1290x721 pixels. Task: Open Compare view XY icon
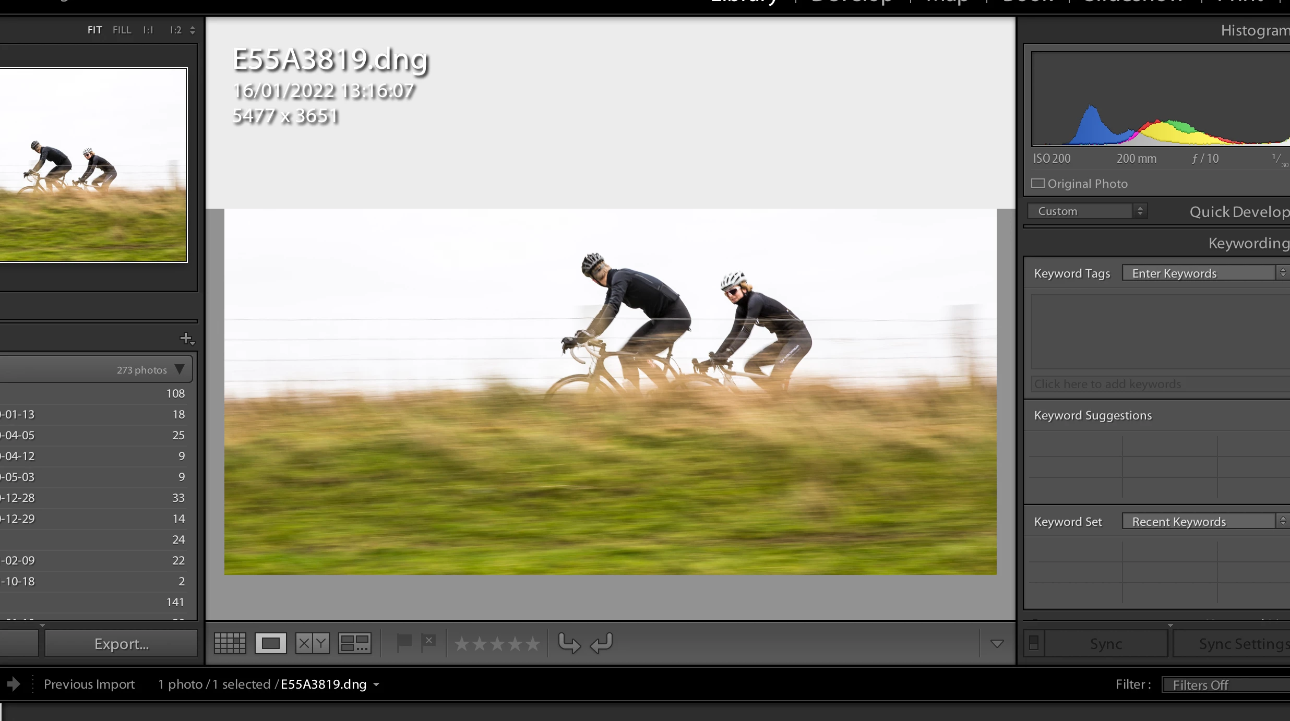[x=312, y=643]
